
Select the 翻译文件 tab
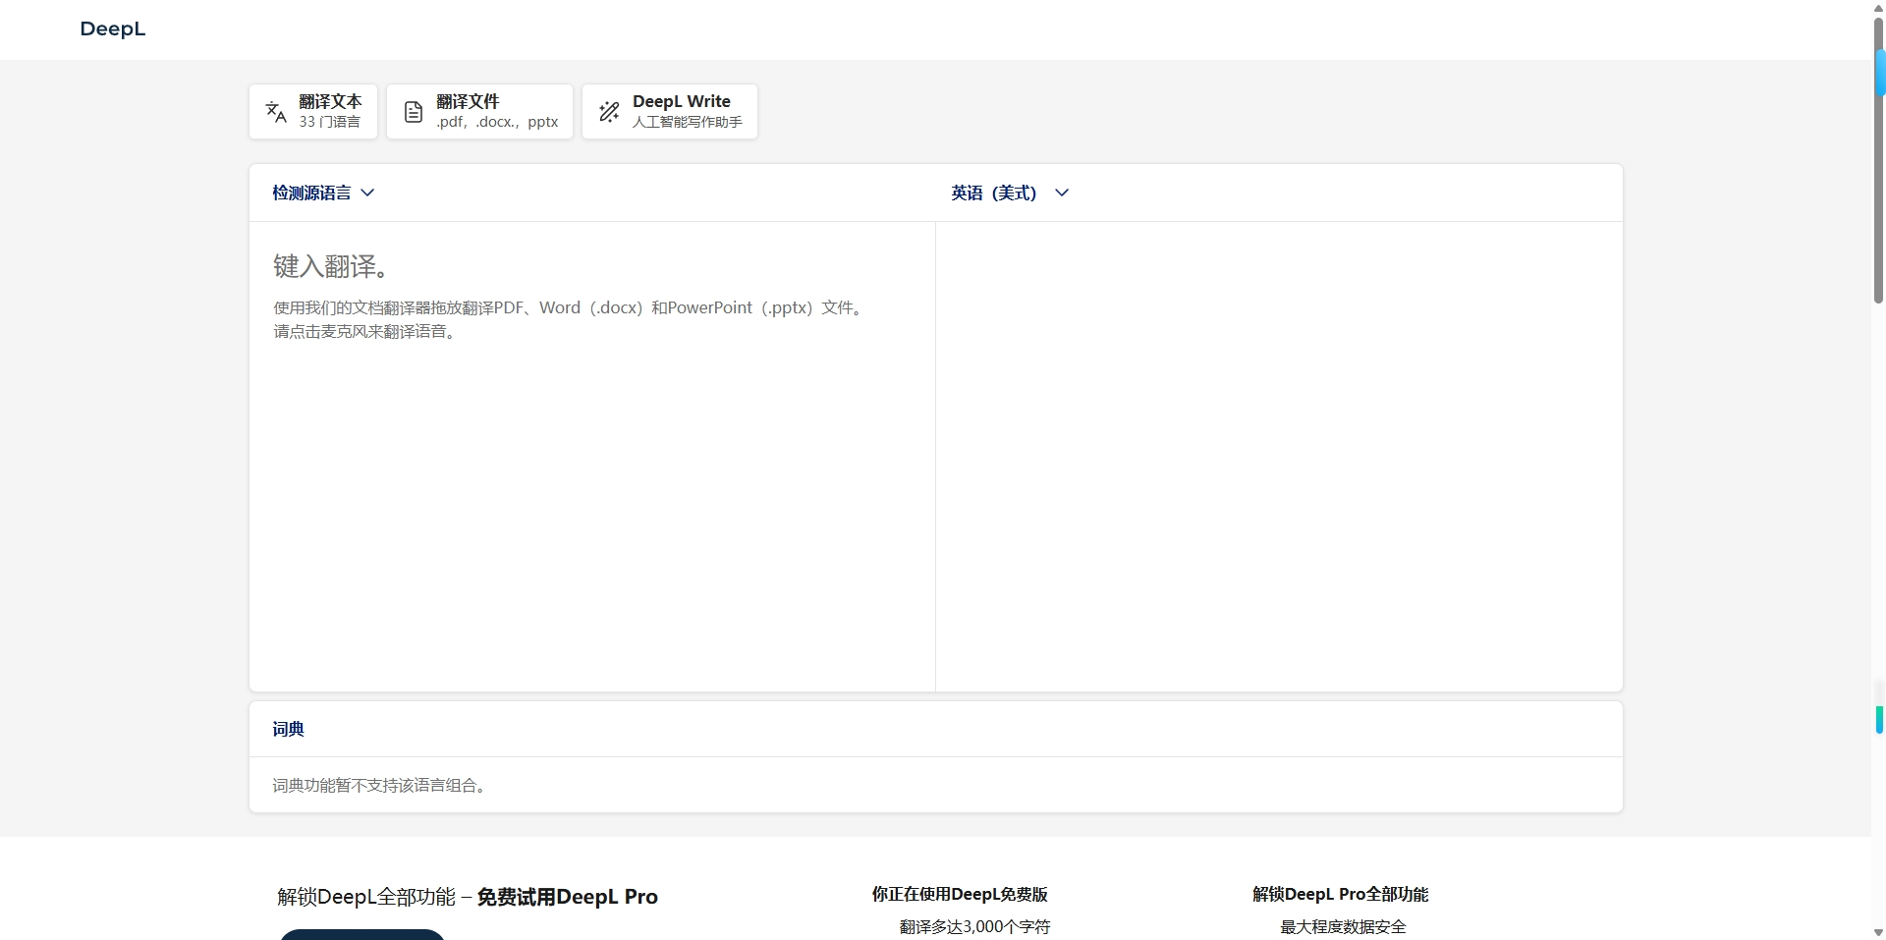click(x=479, y=111)
